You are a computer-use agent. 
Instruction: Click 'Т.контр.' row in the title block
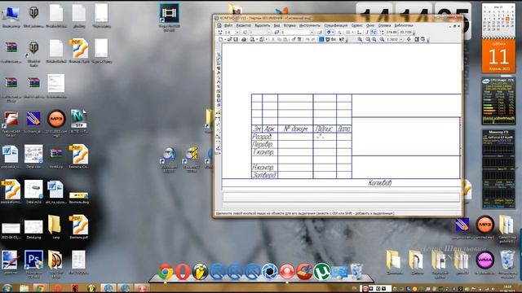[263, 152]
